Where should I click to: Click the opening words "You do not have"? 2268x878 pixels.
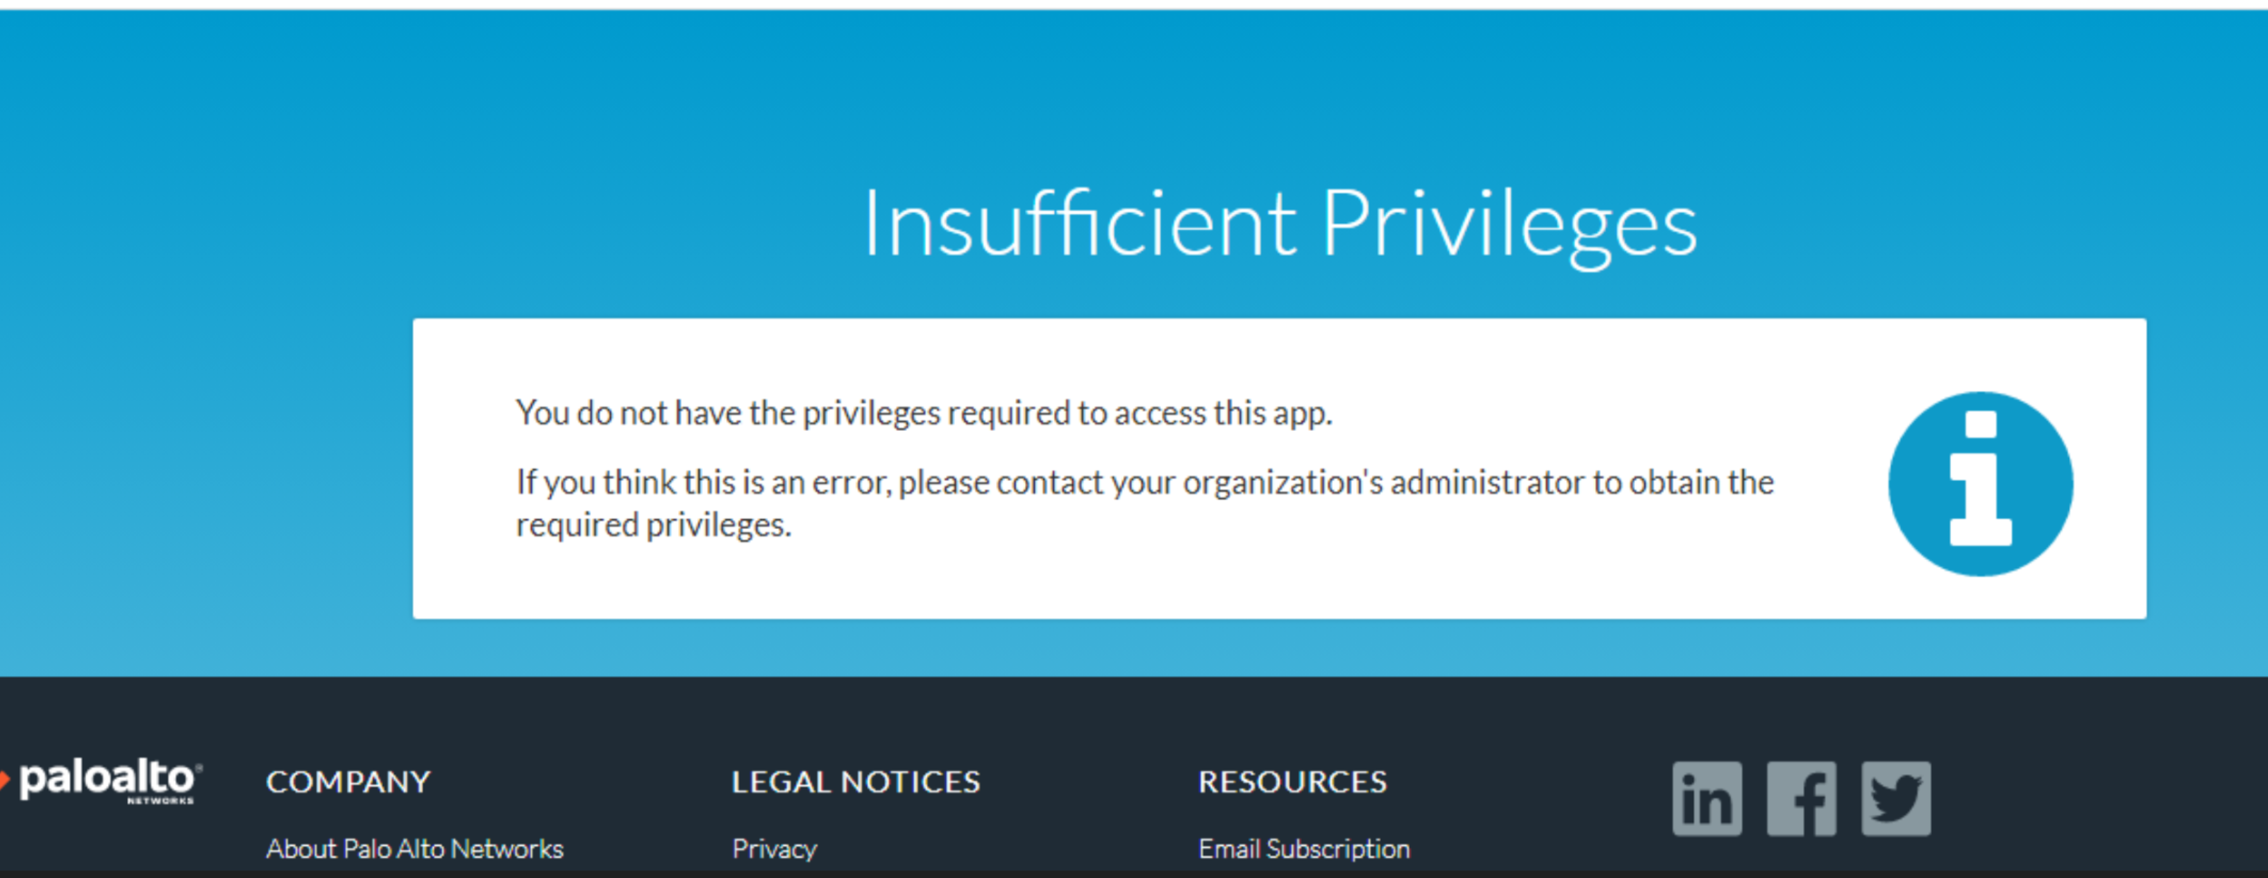click(x=628, y=413)
